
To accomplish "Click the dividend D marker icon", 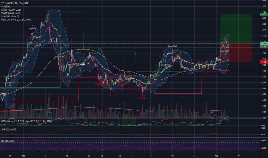I will coord(49,115).
